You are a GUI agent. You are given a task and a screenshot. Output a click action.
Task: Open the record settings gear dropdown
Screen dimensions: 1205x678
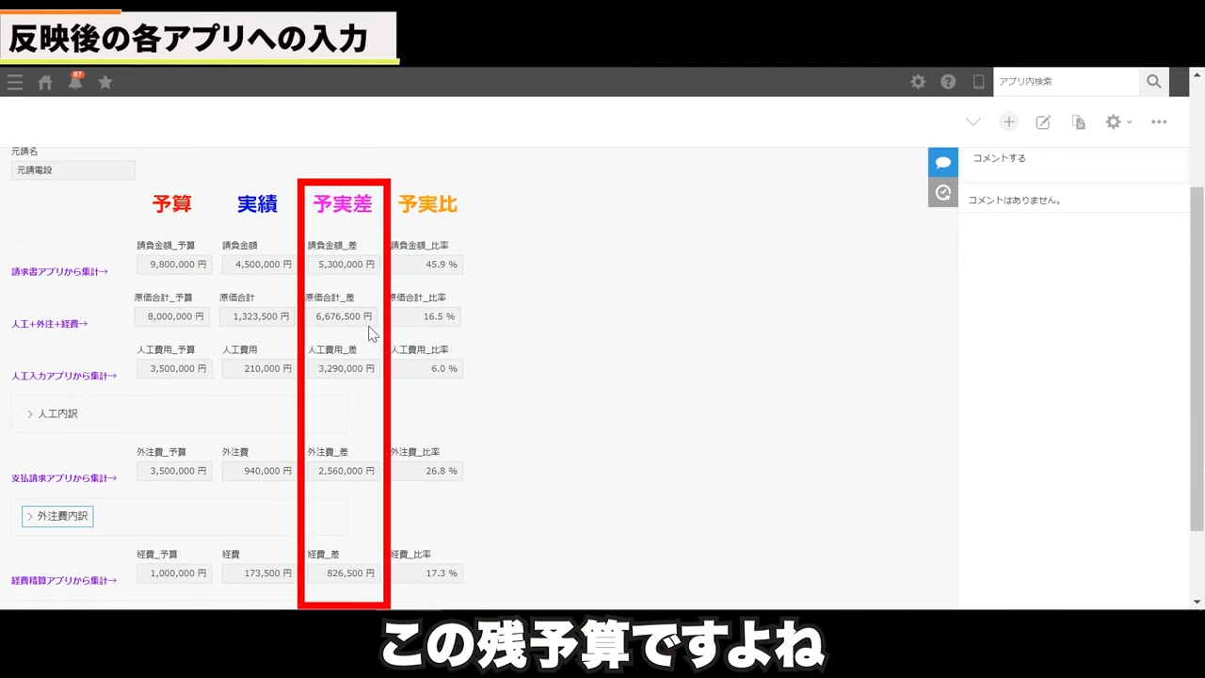point(1117,122)
